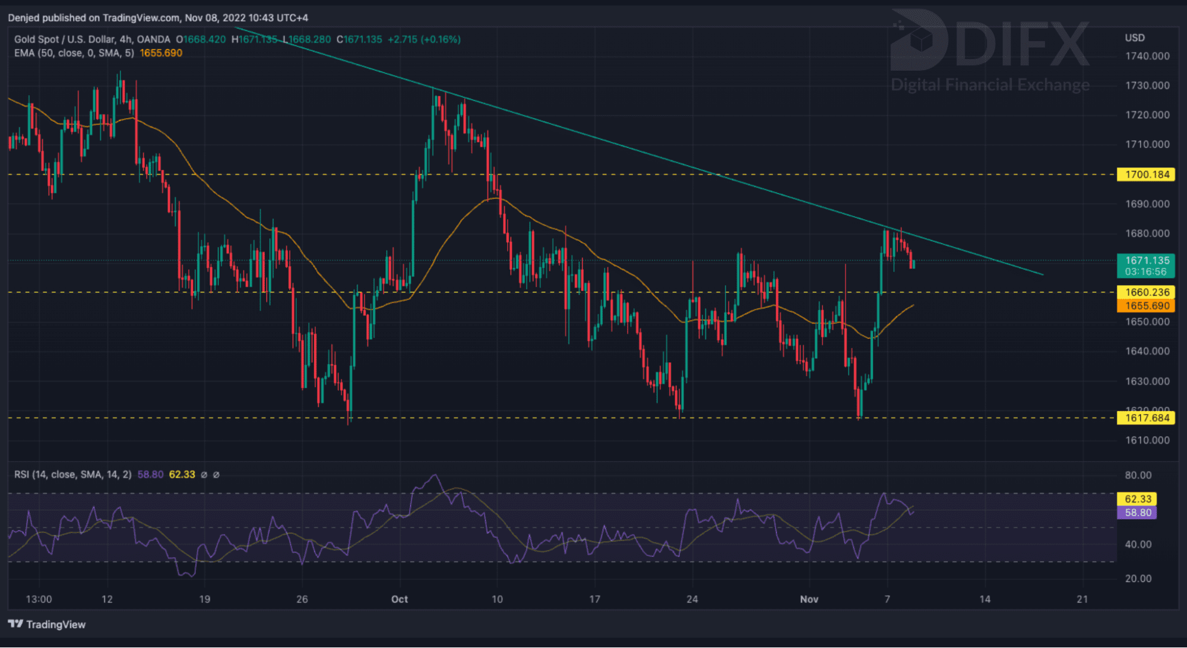Click the RSI (14, close, SMA, 14, 2) legend

tap(72, 475)
